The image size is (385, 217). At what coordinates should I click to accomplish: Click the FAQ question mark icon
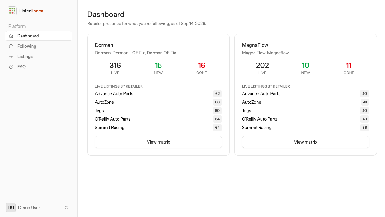[x=11, y=67]
